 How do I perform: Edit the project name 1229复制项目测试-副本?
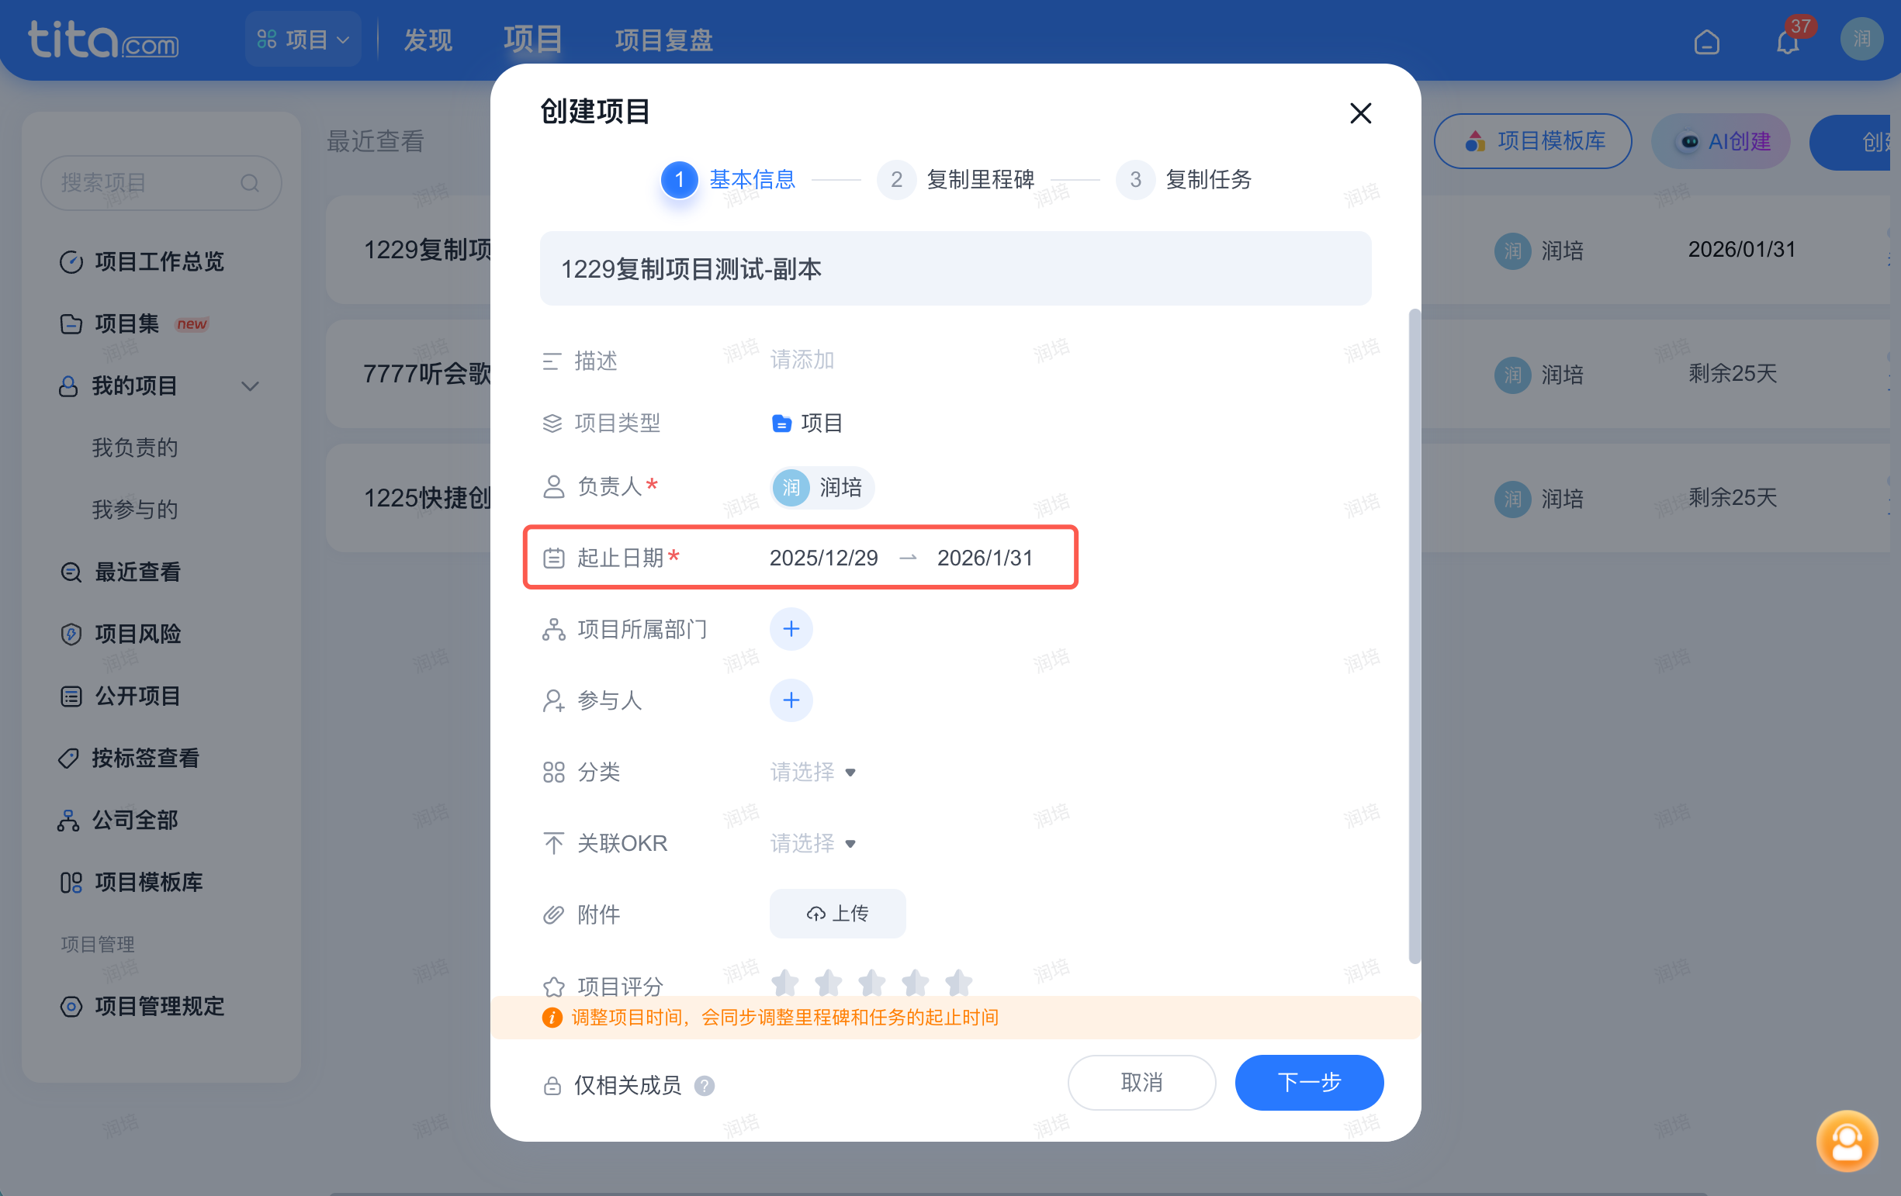955,268
